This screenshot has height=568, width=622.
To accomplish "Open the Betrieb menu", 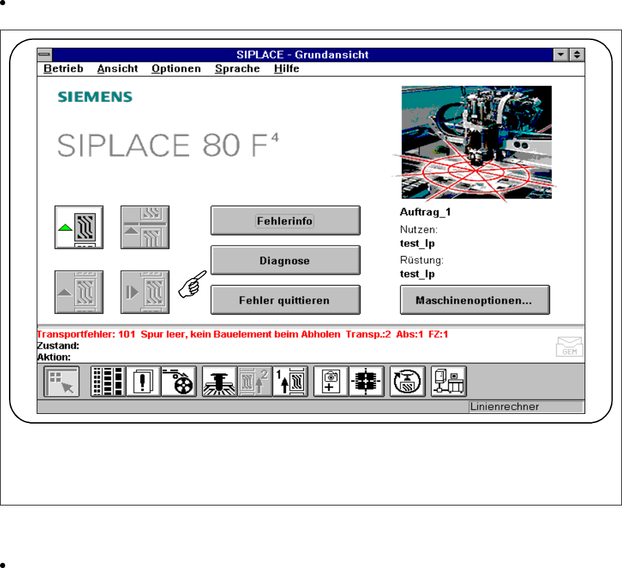I will (64, 69).
